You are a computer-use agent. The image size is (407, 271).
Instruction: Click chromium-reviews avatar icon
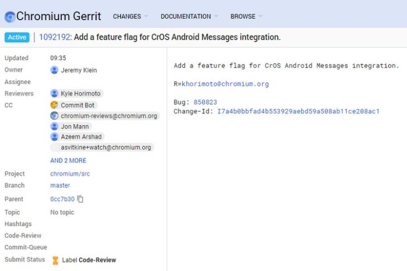click(54, 116)
